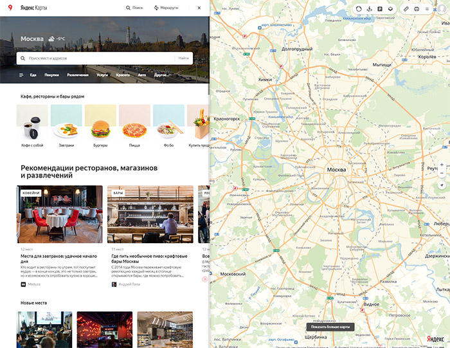450x348 pixels.
Task: Open article Места для завтраков
Action: point(59,259)
